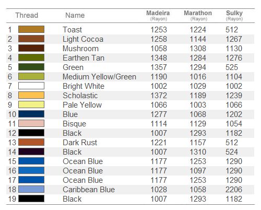Select the Medium Yellow/Green name text
This screenshot has height=210, width=261.
(99, 77)
